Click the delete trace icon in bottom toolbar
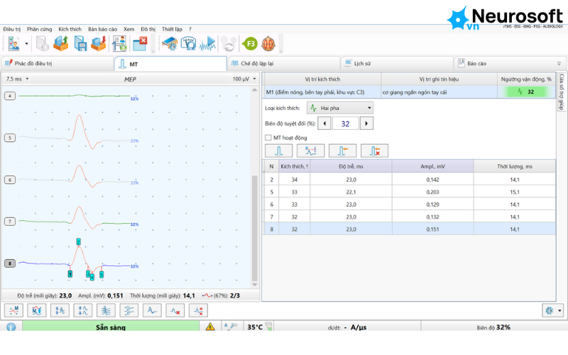Screen dimensions: 568x355 (175, 310)
